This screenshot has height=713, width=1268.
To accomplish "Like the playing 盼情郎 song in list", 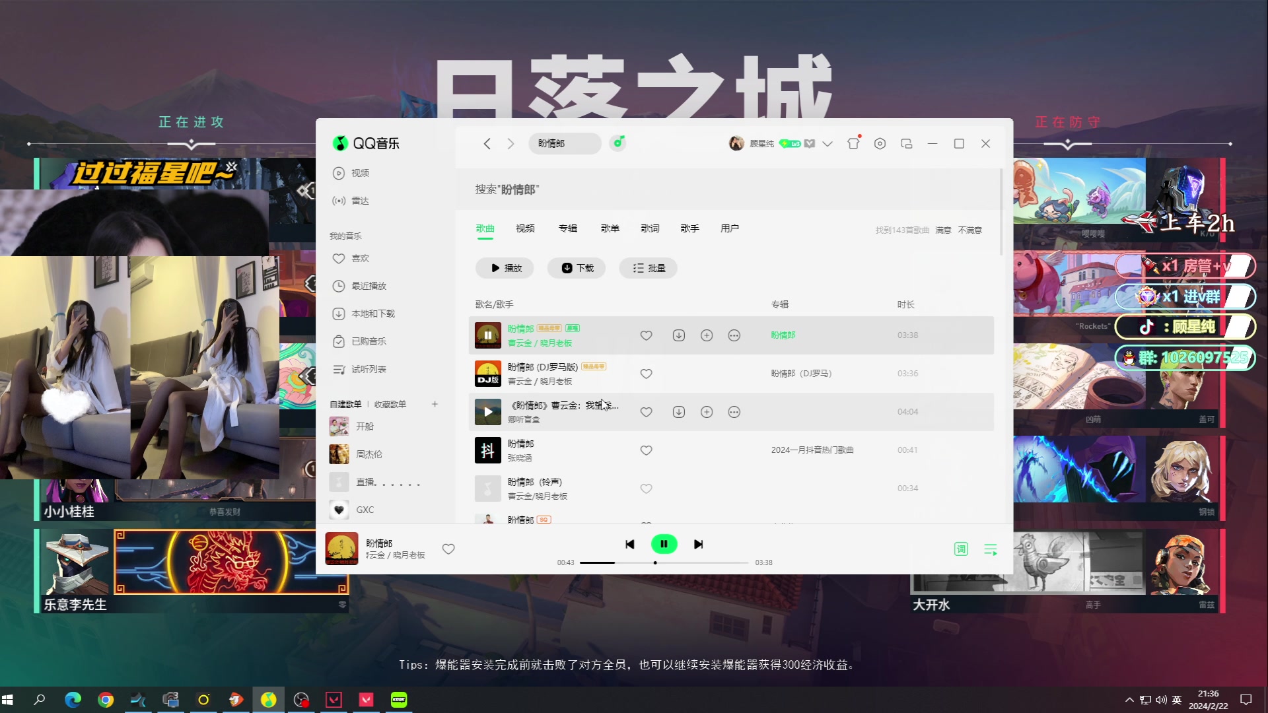I will [647, 335].
